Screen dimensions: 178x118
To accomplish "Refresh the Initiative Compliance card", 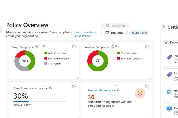I will (147, 47).
